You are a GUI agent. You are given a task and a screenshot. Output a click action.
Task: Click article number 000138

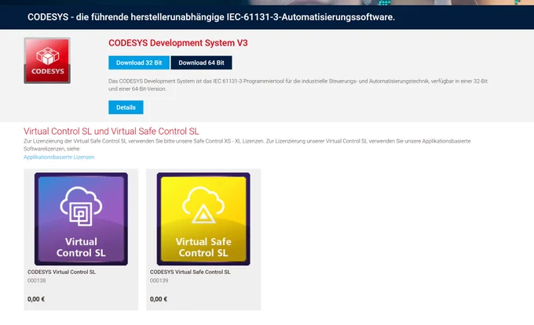37,280
